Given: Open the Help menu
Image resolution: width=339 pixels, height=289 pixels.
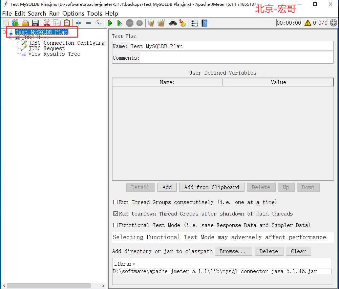Looking at the screenshot, I should coord(111,14).
